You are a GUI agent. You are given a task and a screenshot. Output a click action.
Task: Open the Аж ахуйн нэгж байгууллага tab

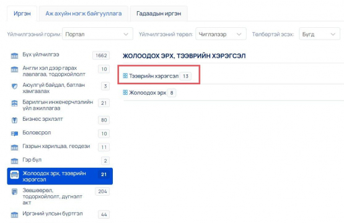pyautogui.click(x=84, y=14)
